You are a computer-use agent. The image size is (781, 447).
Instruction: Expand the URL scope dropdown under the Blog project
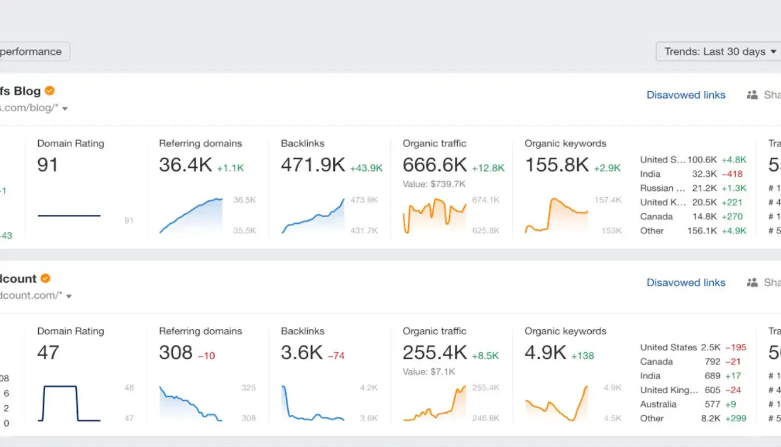[x=65, y=107]
